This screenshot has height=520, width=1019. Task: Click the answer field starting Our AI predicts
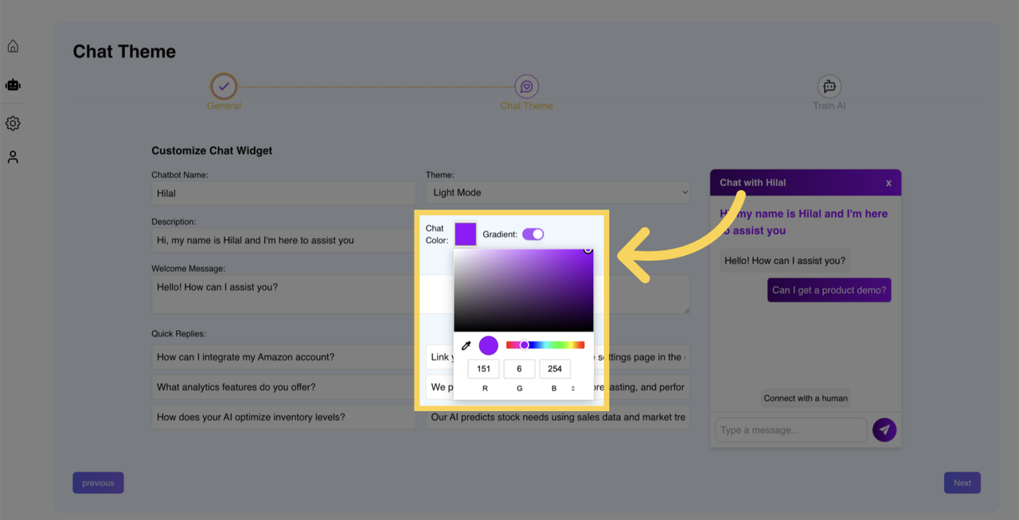tap(558, 417)
